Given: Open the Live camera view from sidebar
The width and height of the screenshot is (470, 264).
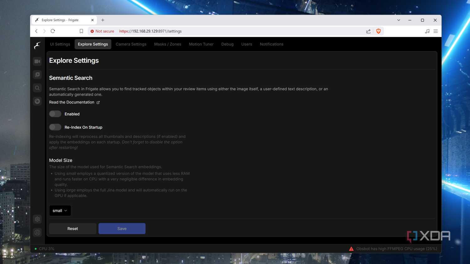Looking at the screenshot, I should [x=37, y=61].
